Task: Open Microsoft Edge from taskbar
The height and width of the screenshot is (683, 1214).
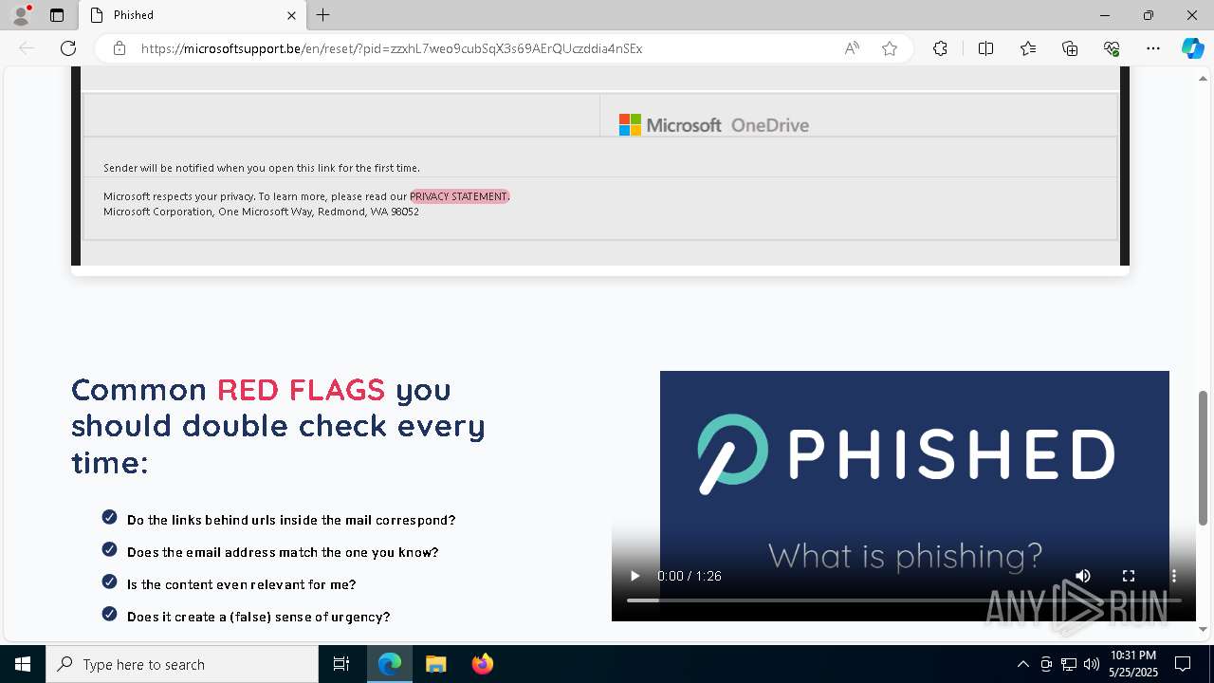Action: pos(390,664)
